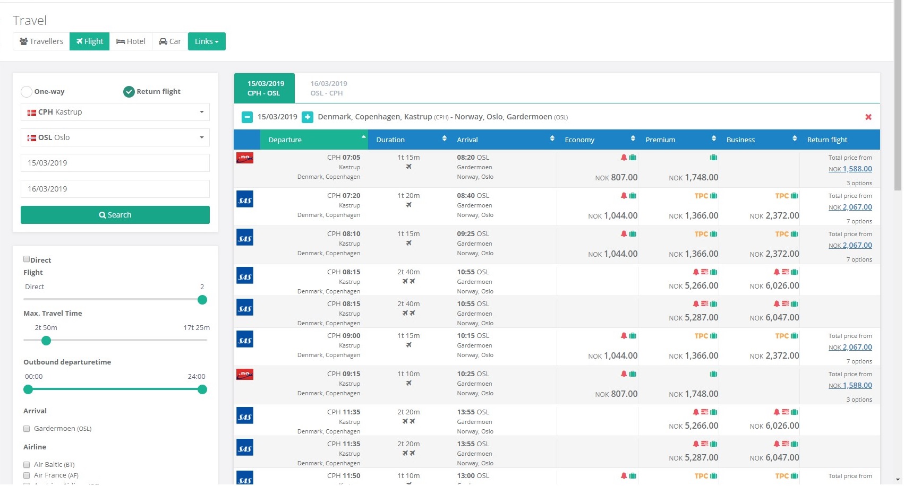The width and height of the screenshot is (904, 486).
Task: Click the bell icon in Premium NOK 5,287.00 at 11:35
Action: coord(696,444)
